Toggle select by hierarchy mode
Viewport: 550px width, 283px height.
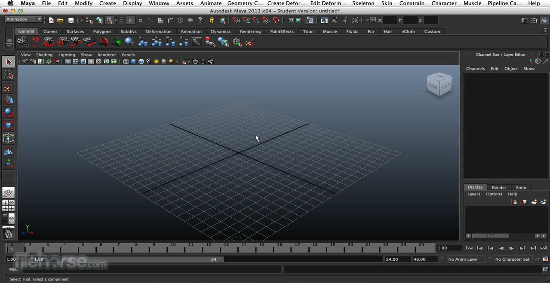[89, 20]
